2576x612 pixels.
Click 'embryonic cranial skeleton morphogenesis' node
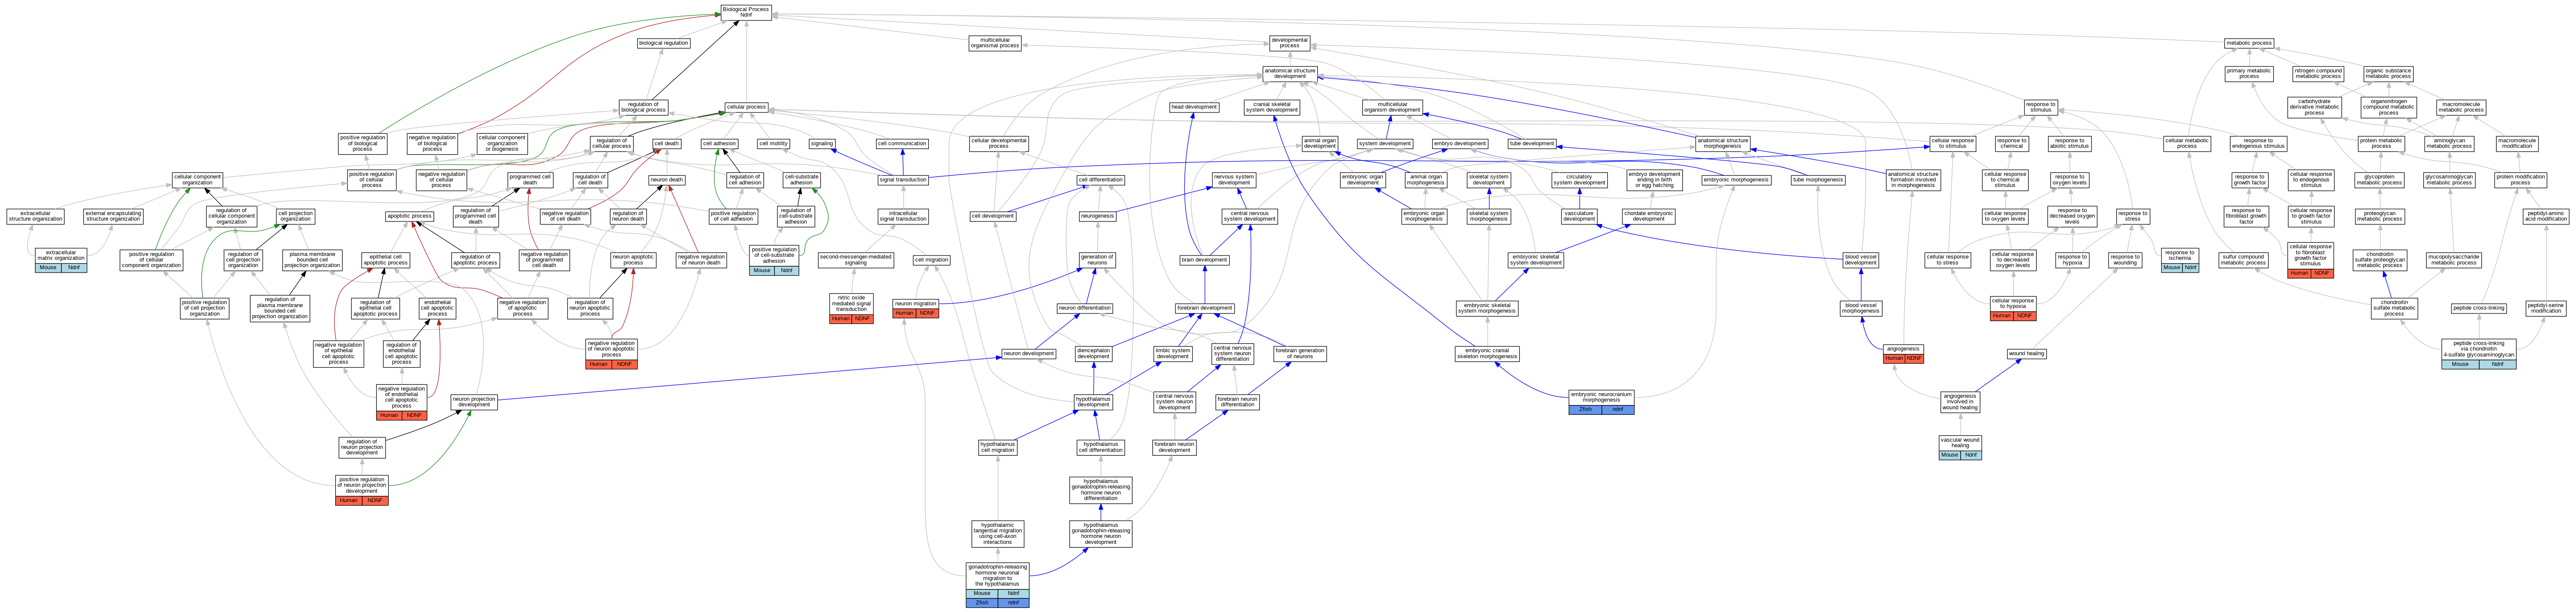1487,353
